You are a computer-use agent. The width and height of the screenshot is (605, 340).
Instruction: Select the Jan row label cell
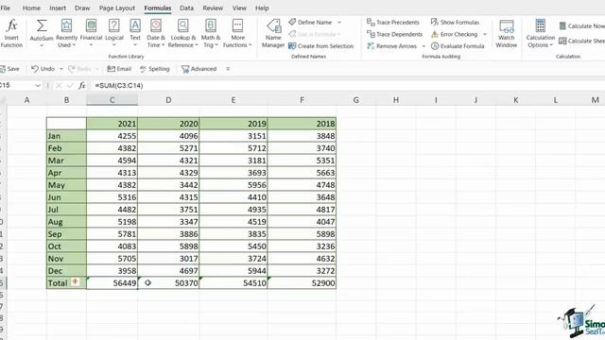(x=66, y=136)
